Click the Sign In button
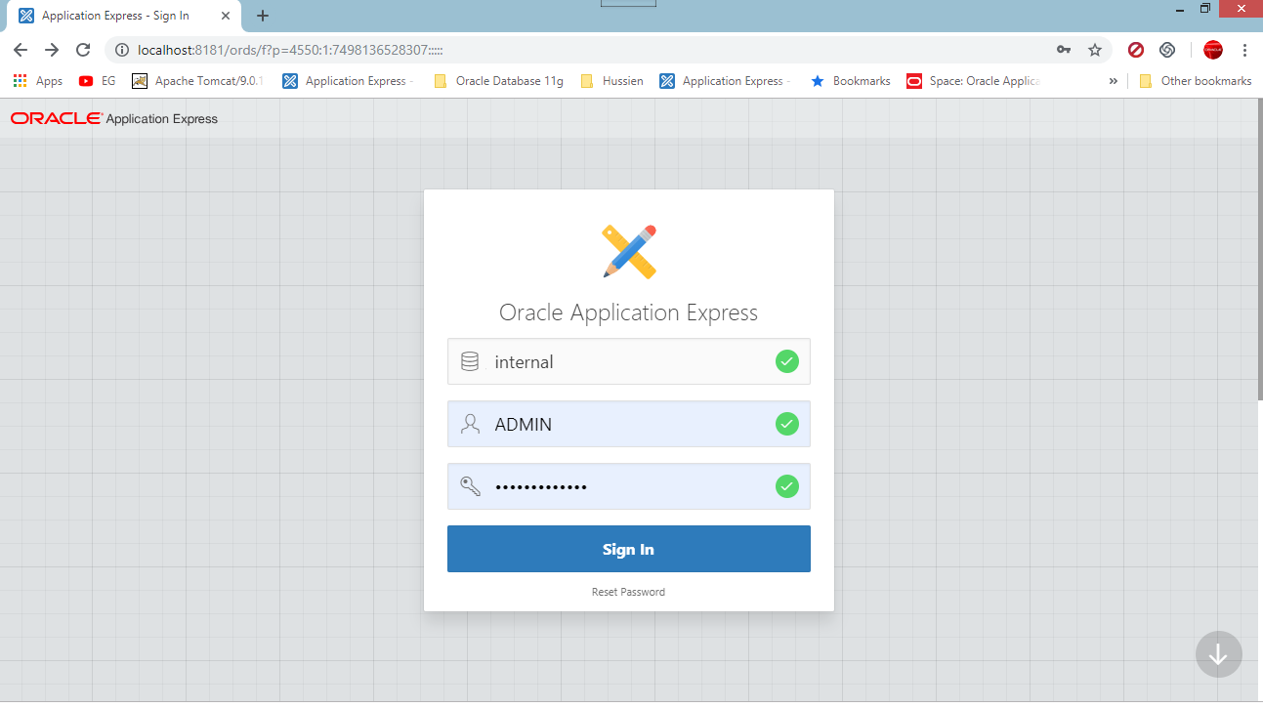Viewport: 1263px width, 708px height. [x=628, y=548]
